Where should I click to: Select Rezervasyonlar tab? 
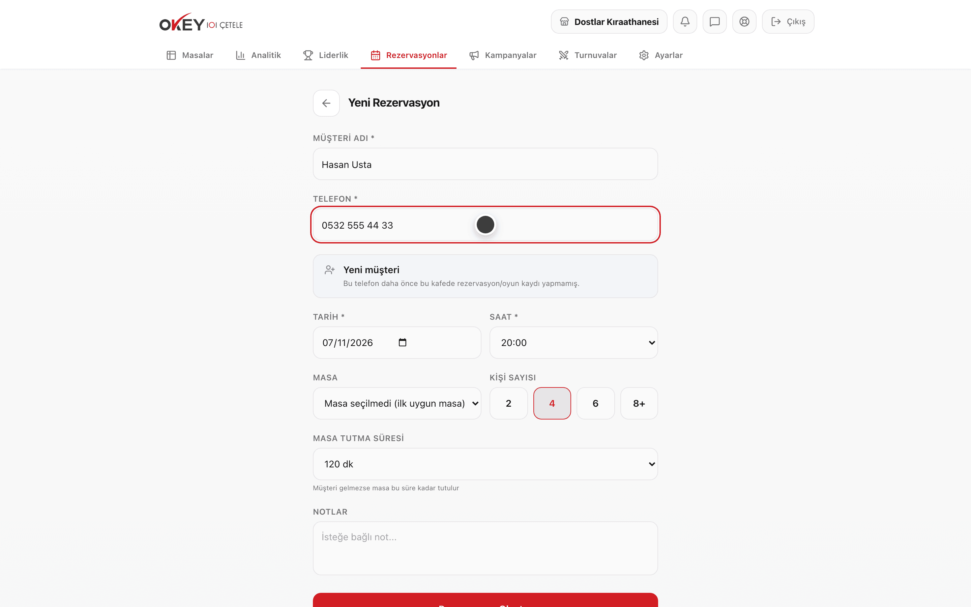pyautogui.click(x=409, y=55)
